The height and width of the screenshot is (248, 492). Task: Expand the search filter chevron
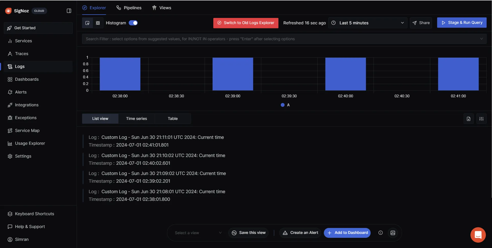(x=481, y=39)
